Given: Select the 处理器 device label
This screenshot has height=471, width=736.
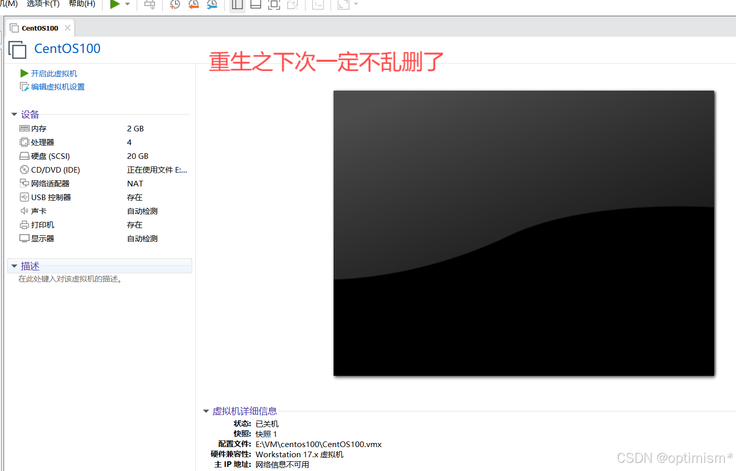Looking at the screenshot, I should [42, 143].
